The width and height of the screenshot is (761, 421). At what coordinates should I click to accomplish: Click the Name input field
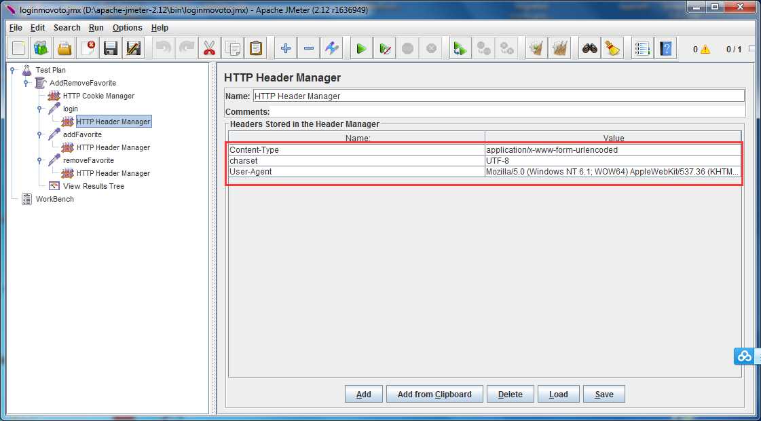[x=498, y=96]
